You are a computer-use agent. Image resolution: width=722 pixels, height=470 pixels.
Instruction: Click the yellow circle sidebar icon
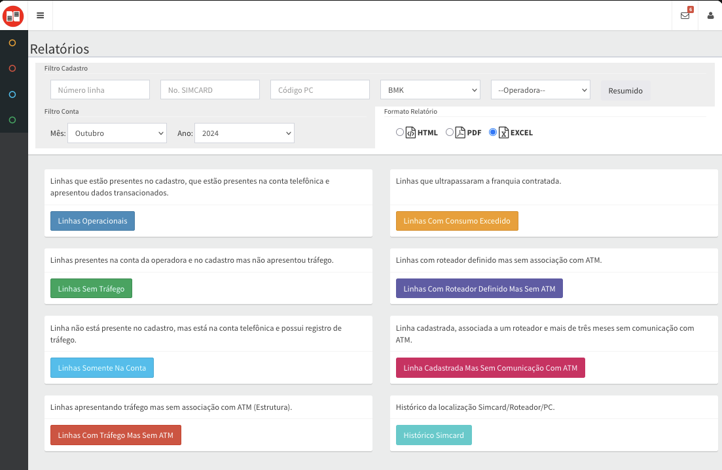[12, 43]
